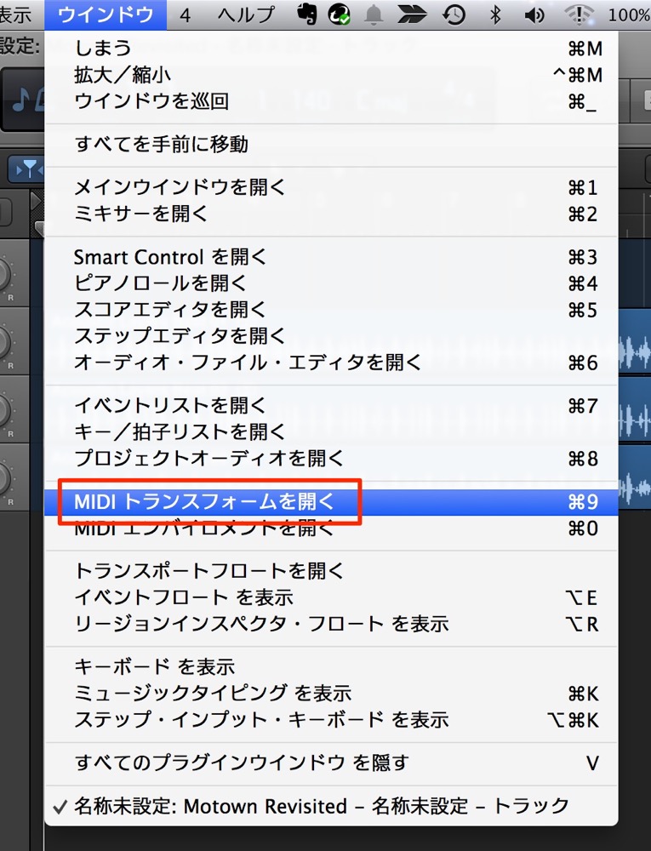Select キー/拍子リストを開く
Viewport: 651px width, 851px height.
point(331,432)
